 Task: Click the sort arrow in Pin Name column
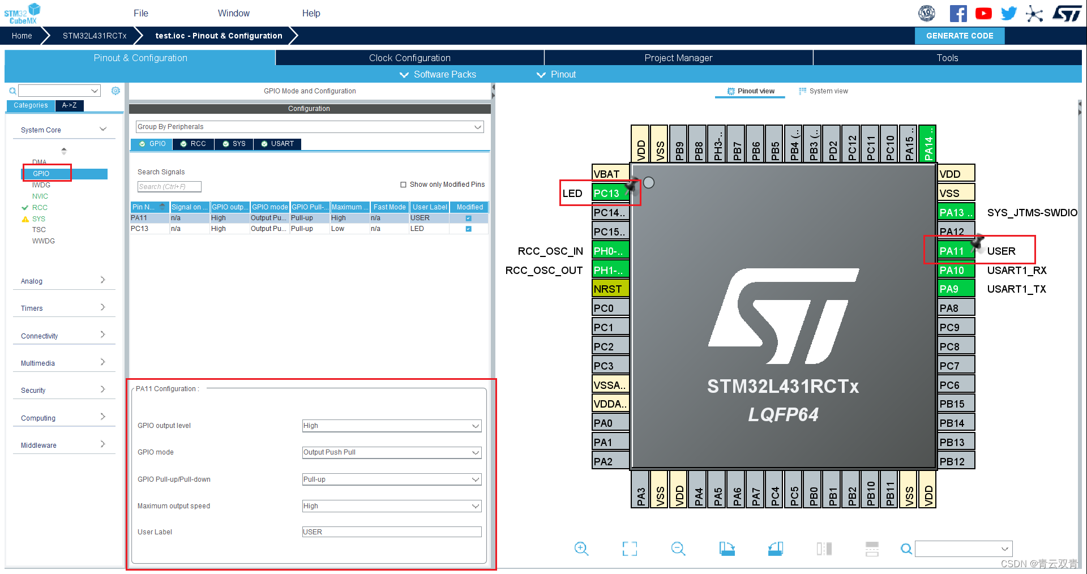click(162, 207)
